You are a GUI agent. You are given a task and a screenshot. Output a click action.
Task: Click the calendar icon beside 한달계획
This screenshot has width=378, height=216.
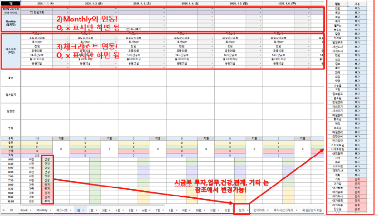pyautogui.click(x=31, y=12)
